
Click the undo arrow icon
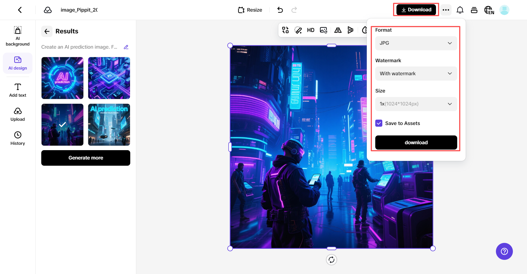coord(280,10)
